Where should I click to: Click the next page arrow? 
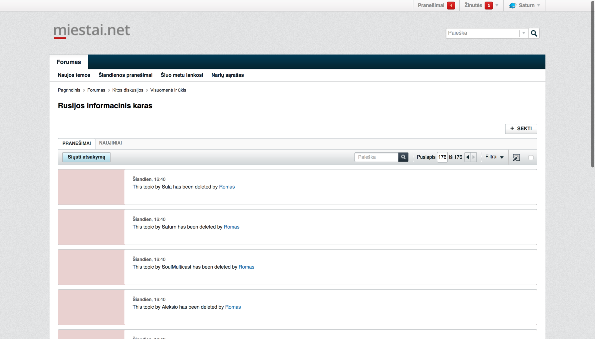(x=474, y=157)
